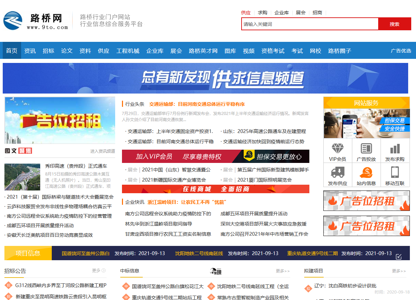Click 担保交易 安全快捷 service image

point(367,123)
